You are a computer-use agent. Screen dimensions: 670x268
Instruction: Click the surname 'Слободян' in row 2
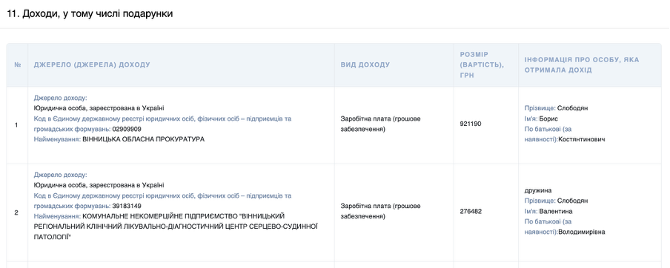[573, 201]
